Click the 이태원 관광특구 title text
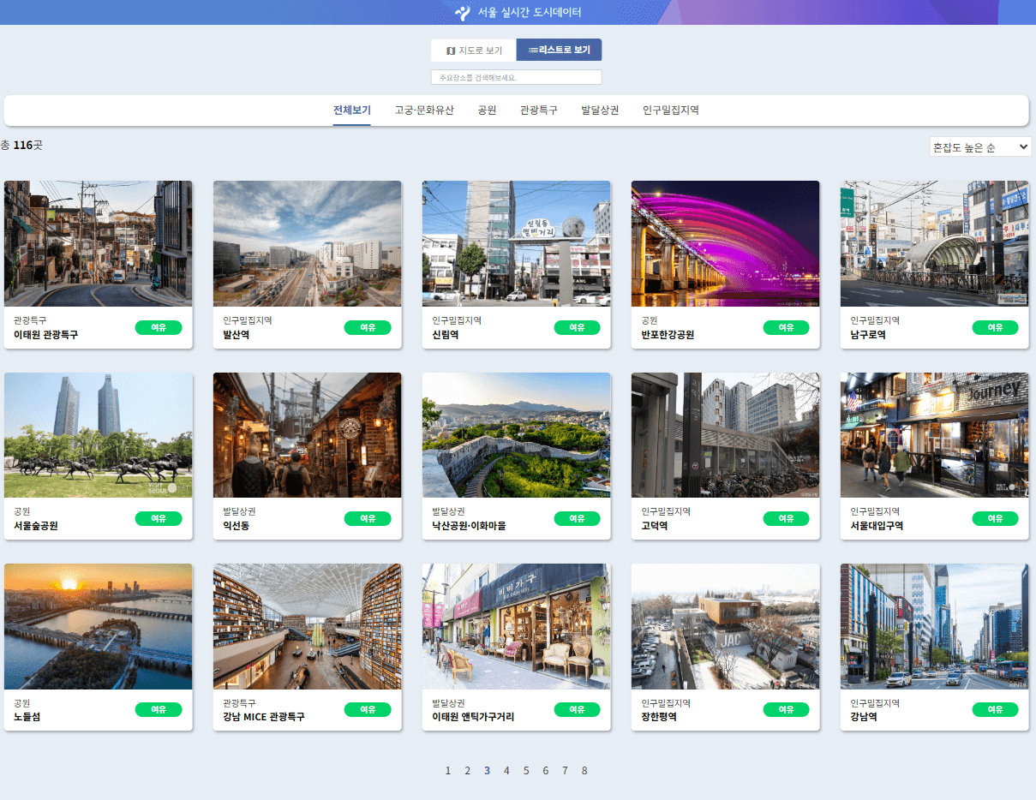This screenshot has height=800, width=1036. click(x=45, y=335)
